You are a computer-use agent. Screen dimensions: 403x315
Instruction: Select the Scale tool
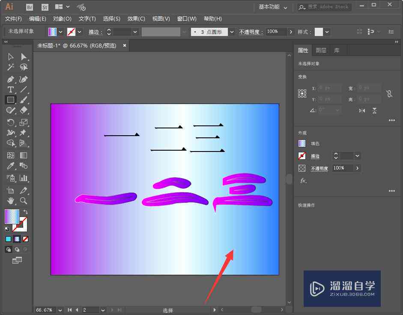pos(24,122)
